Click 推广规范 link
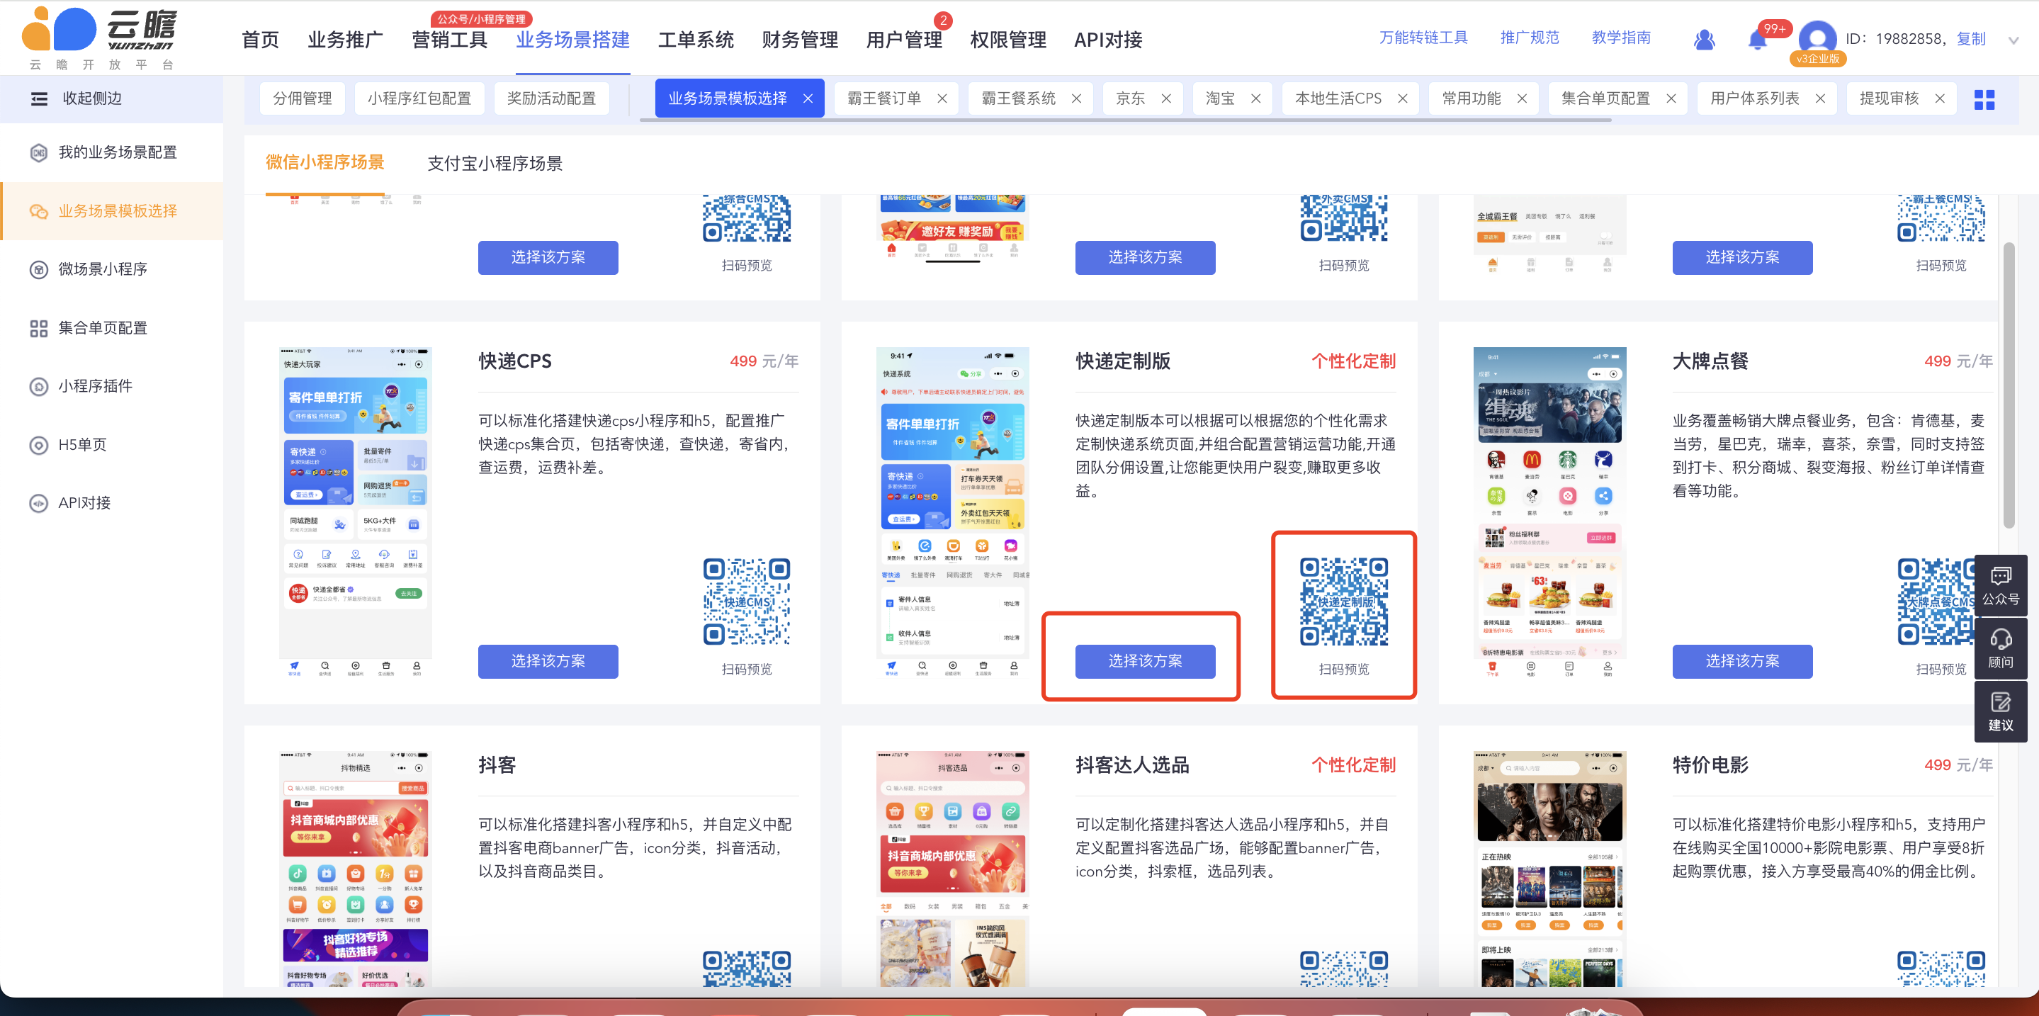This screenshot has height=1016, width=2039. [1529, 38]
